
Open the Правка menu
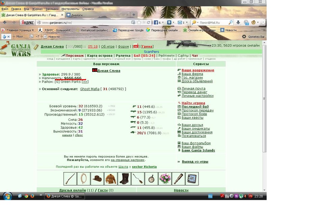(16, 9)
